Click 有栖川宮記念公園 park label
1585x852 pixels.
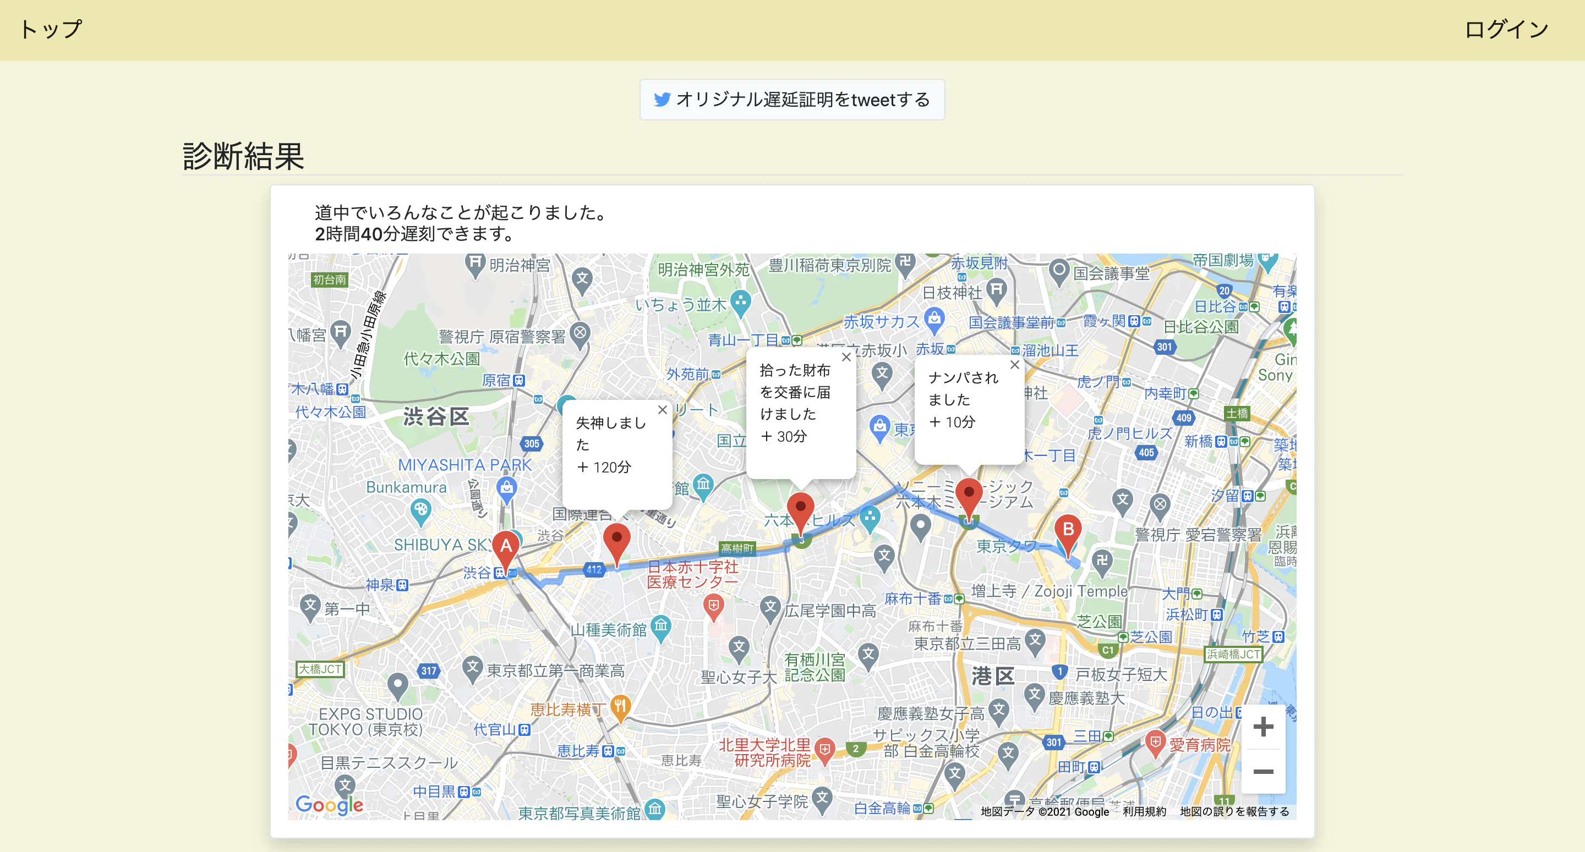click(x=815, y=667)
